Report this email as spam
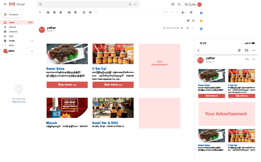This screenshot has height=162, width=261. 54,12
